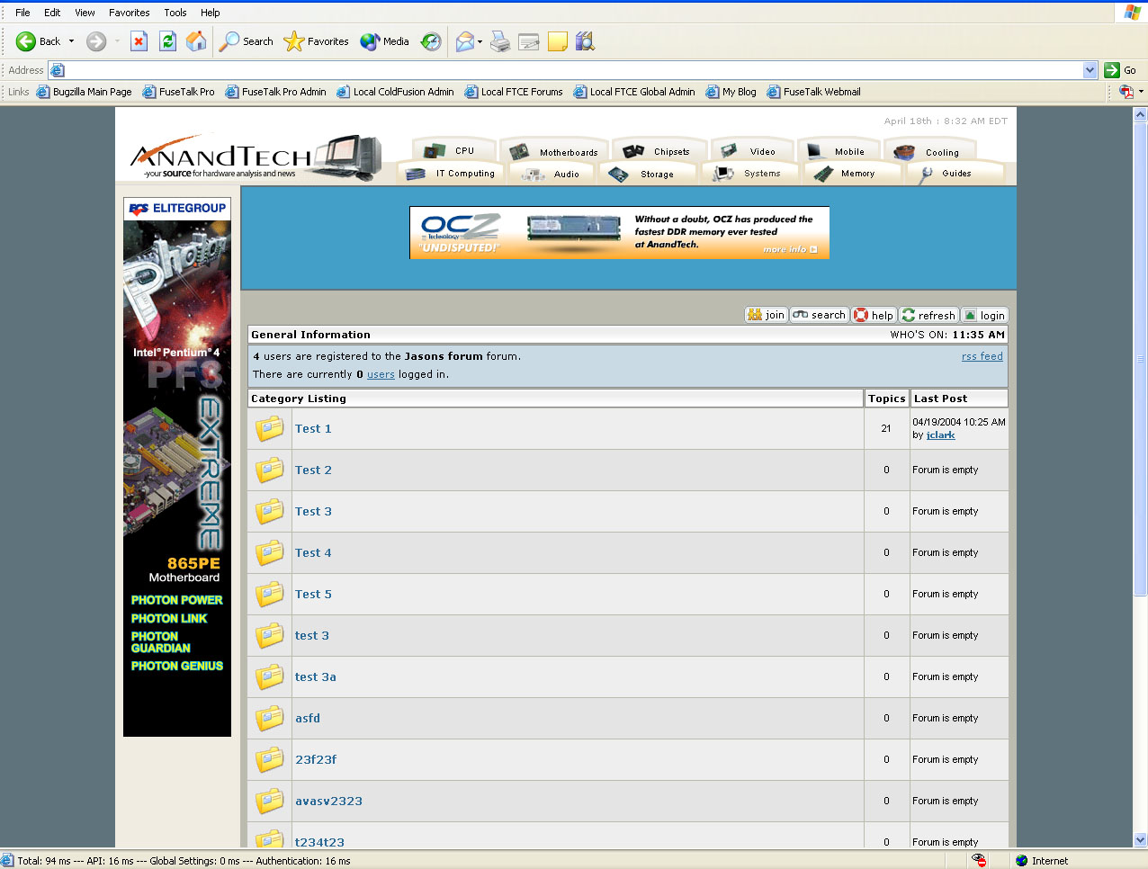Open the Bugzilla Main Page link
1148x869 pixels.
[84, 92]
